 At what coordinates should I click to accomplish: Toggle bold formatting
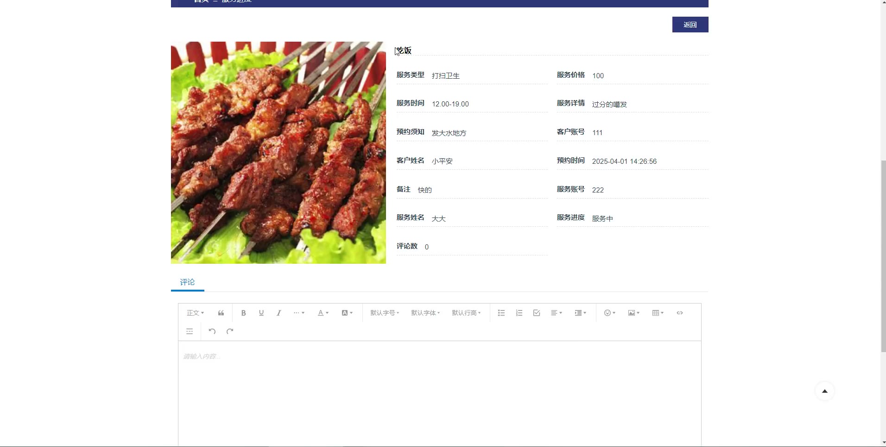tap(243, 313)
